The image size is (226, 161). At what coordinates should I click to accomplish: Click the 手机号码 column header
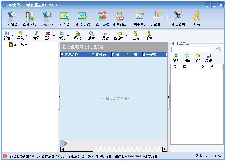click(x=101, y=55)
